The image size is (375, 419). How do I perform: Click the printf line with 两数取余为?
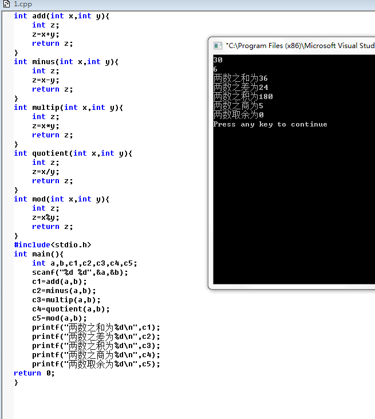tap(96, 364)
